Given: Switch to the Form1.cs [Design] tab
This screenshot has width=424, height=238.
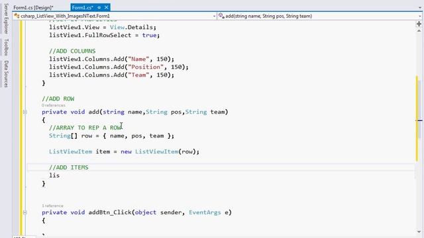Looking at the screenshot, I should coord(34,7).
